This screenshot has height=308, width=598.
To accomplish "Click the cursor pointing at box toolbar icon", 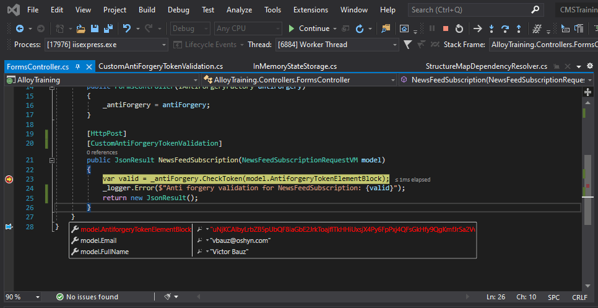I will tap(565, 29).
